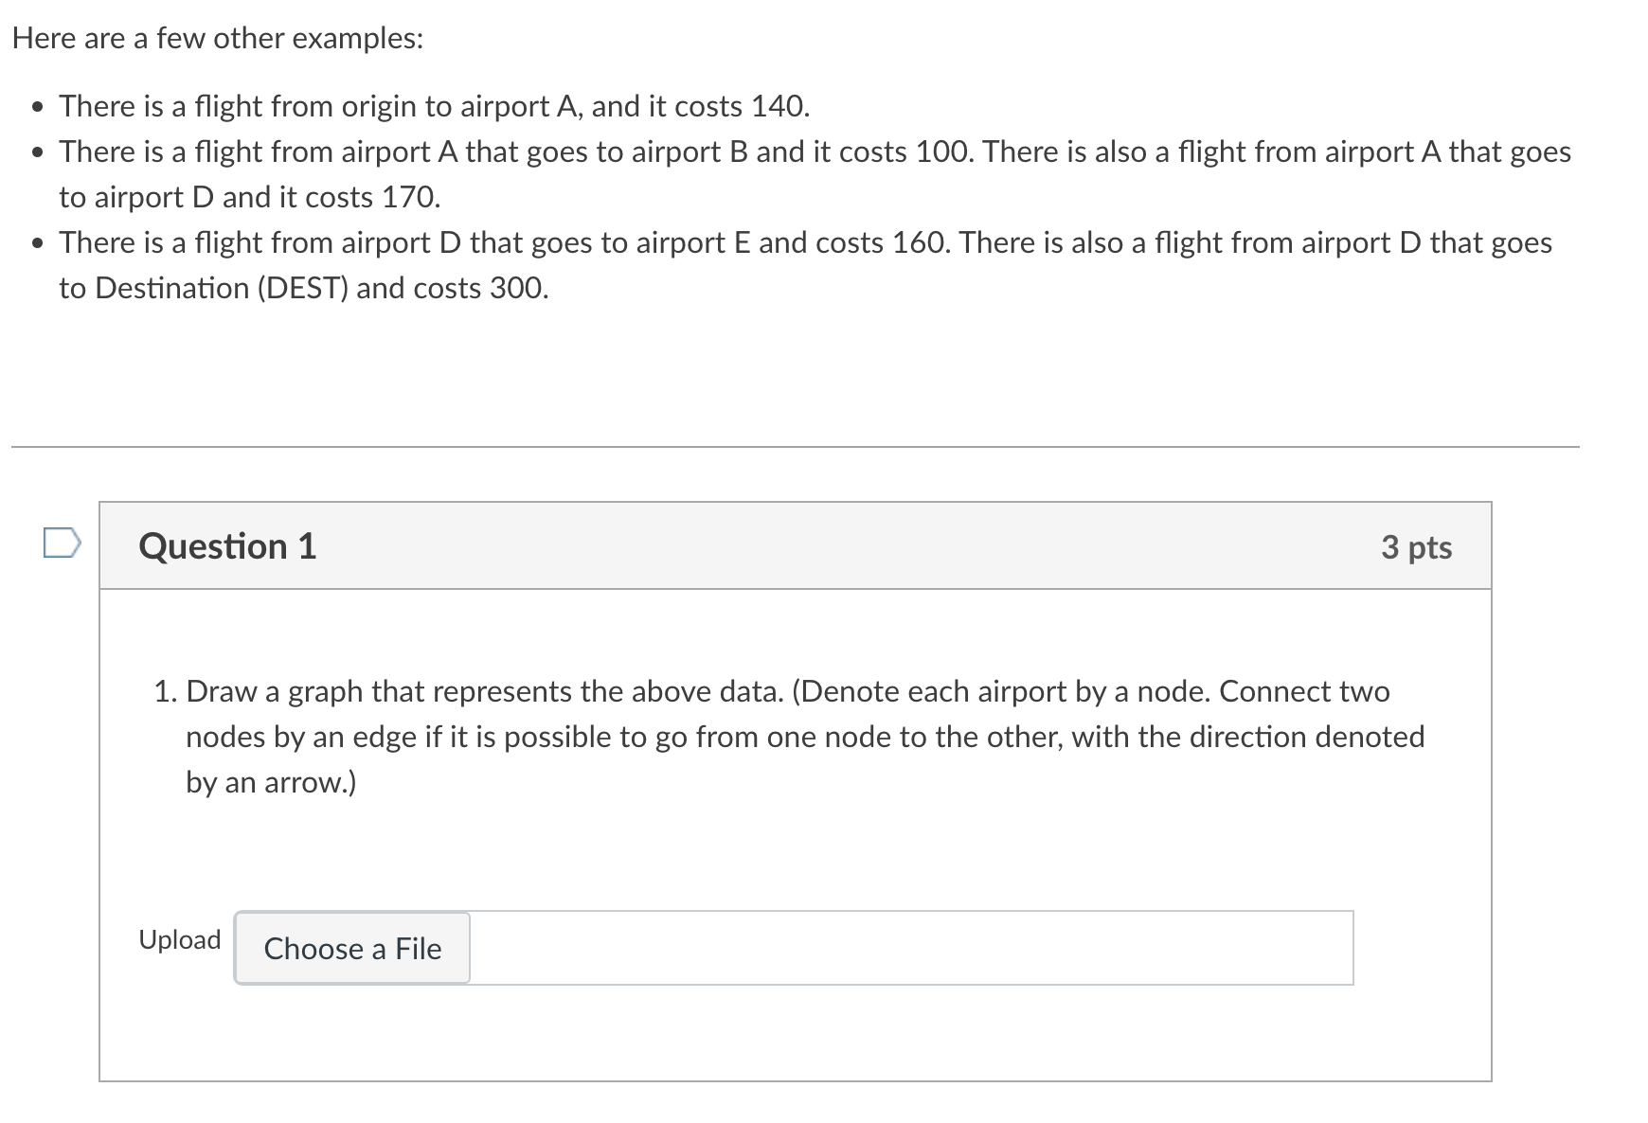Click the empty file name field beside Choose a File

point(911,948)
